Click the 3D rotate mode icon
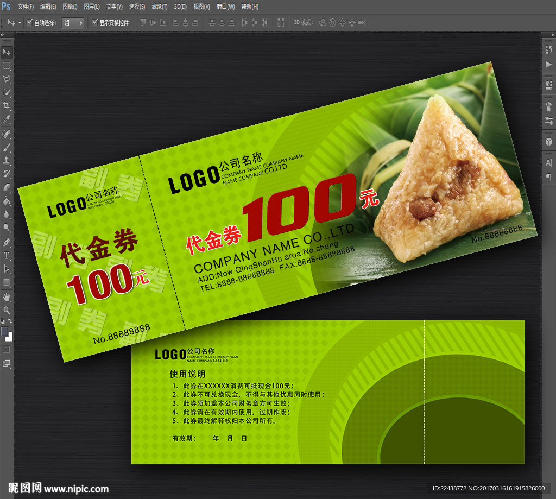556x499 pixels. (x=323, y=23)
